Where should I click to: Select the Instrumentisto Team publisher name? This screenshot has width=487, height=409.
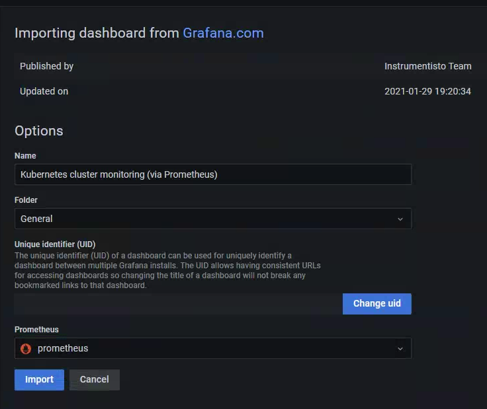coord(427,66)
